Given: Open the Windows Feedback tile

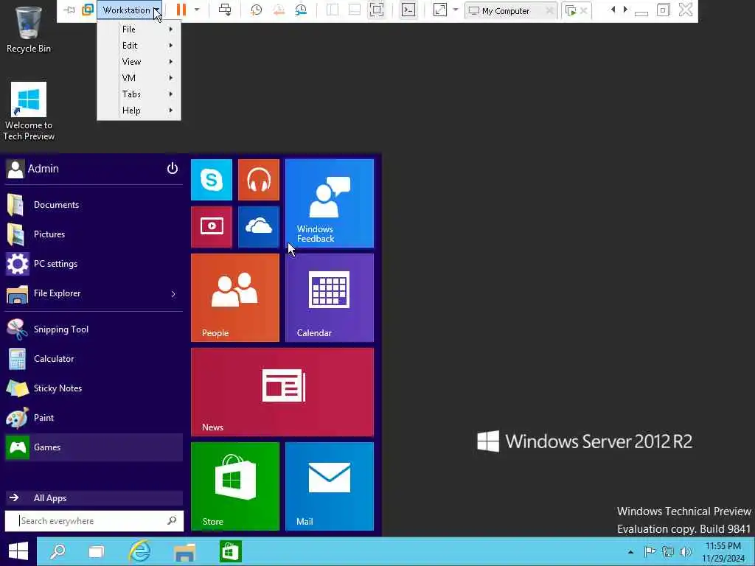Looking at the screenshot, I should (330, 203).
